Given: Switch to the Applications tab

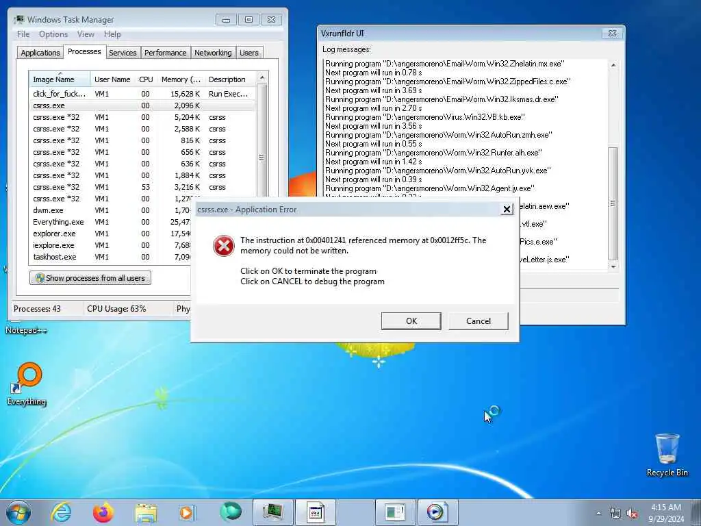Looking at the screenshot, I should 40,53.
